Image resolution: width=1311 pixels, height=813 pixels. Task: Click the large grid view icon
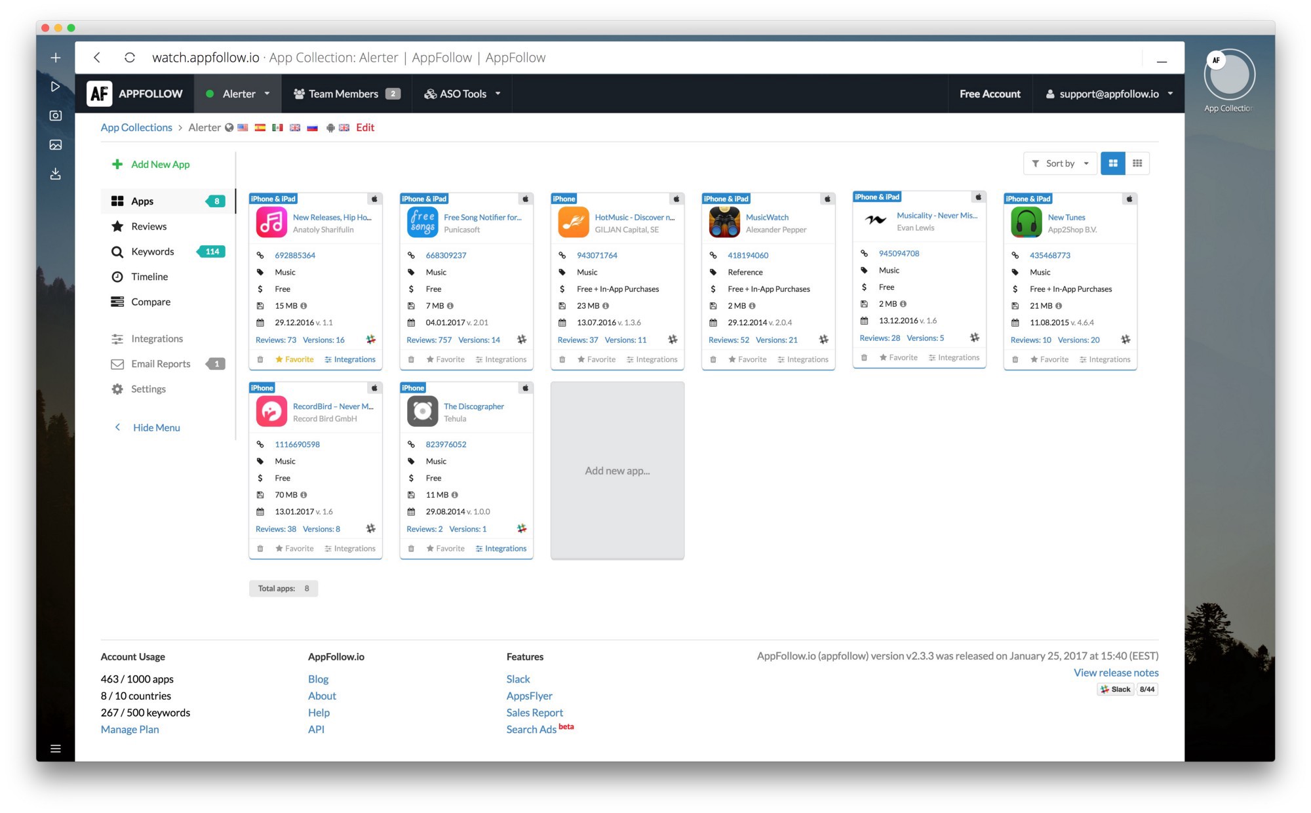click(x=1112, y=163)
